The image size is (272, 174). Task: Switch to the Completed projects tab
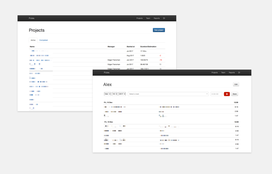click(43, 40)
